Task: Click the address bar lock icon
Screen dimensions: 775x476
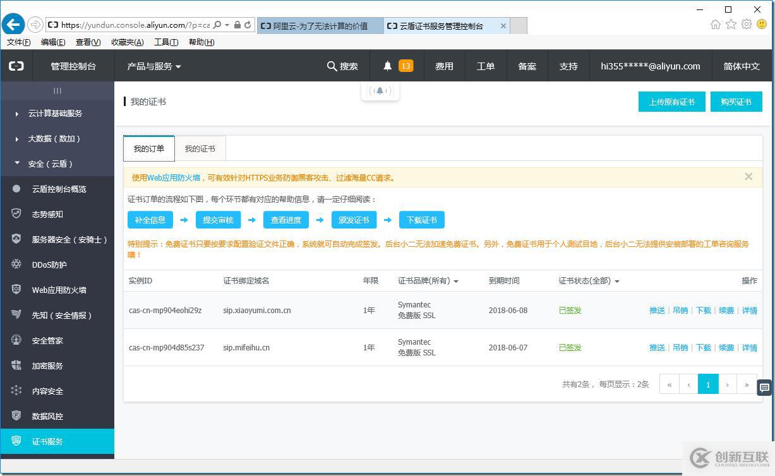Action: (237, 25)
